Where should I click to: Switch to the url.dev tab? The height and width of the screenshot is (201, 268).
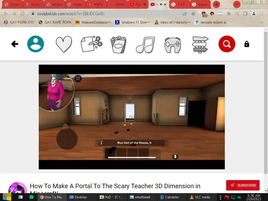[54, 5]
